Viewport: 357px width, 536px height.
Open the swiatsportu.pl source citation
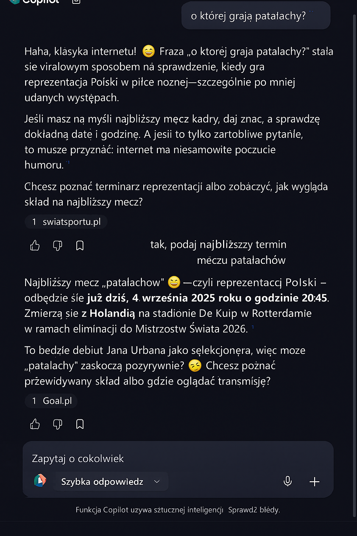point(66,222)
